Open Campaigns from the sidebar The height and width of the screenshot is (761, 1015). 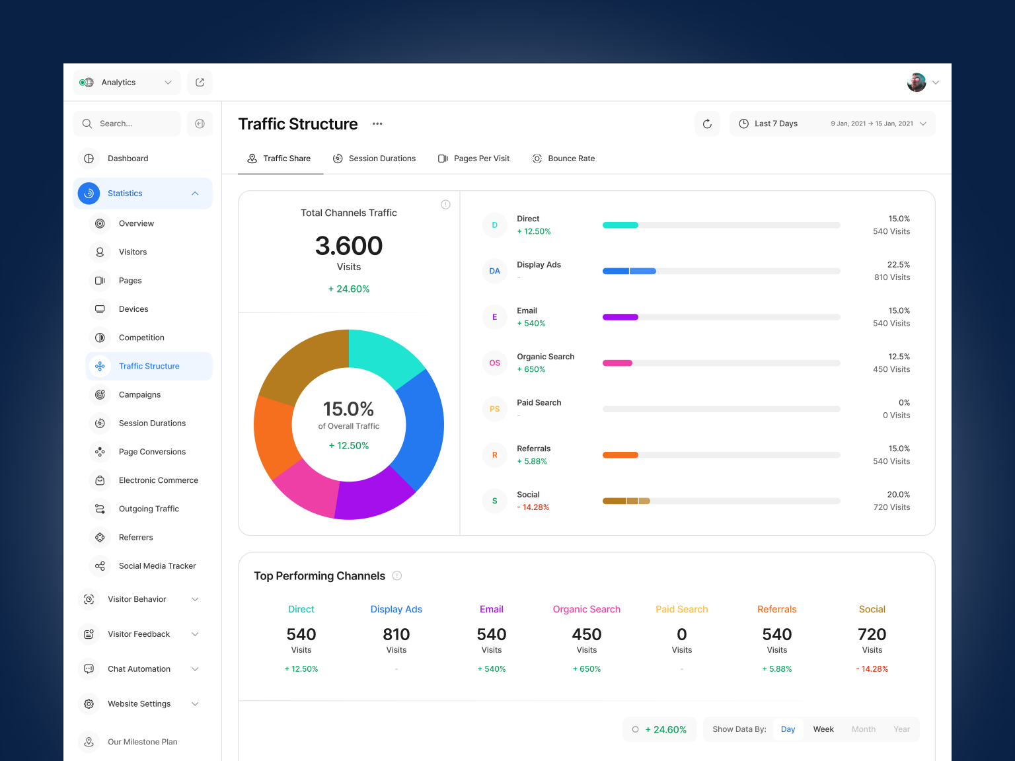[x=139, y=394]
